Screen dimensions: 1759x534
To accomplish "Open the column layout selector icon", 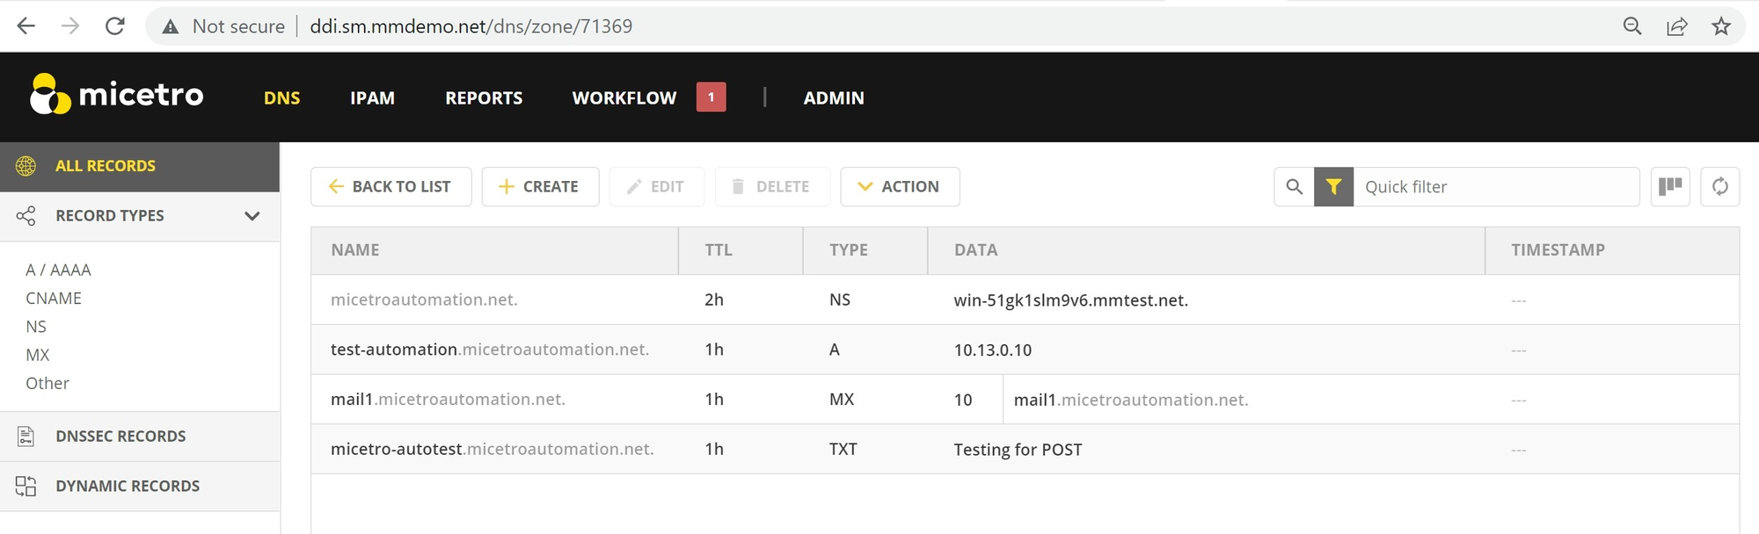I will click(x=1670, y=187).
